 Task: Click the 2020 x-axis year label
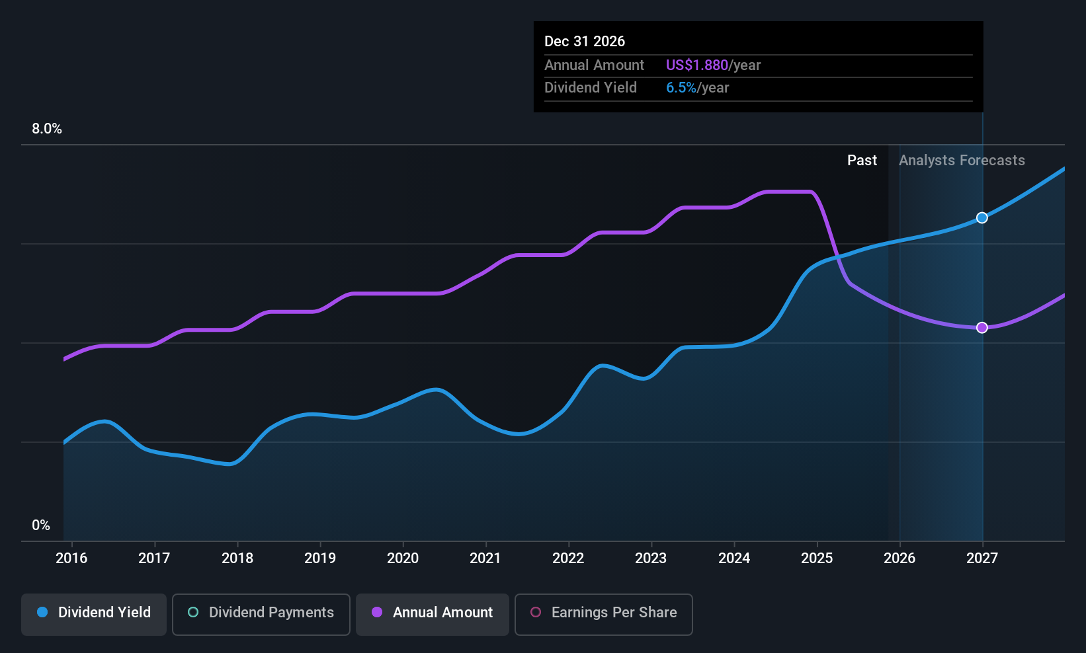point(403,558)
